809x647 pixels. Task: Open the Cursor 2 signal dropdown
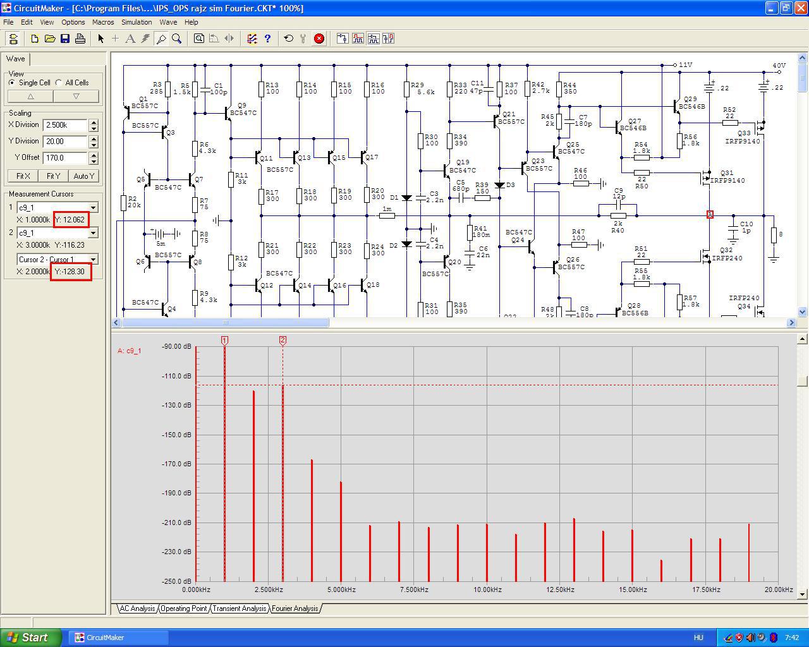click(x=93, y=233)
